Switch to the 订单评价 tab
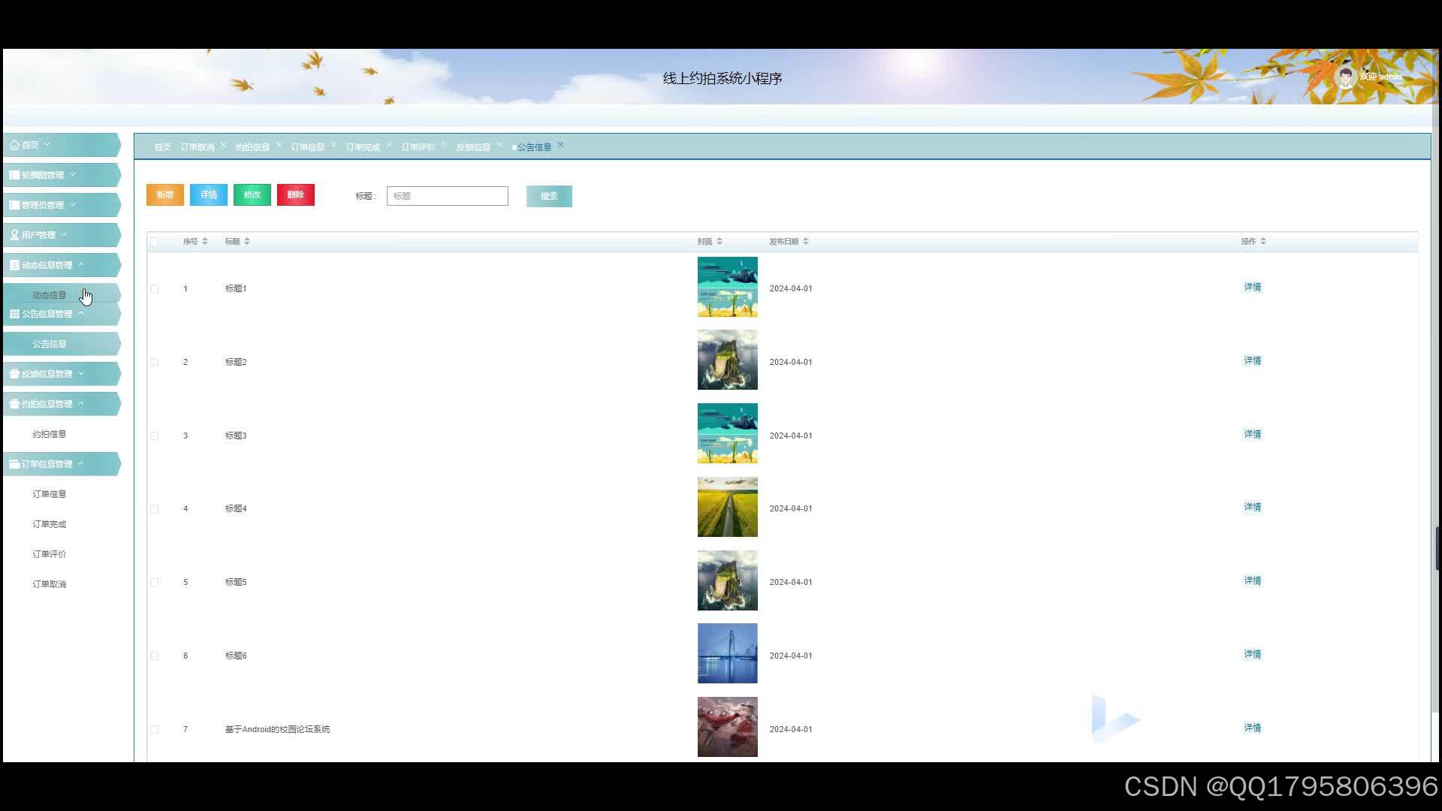The image size is (1442, 811). pos(418,147)
